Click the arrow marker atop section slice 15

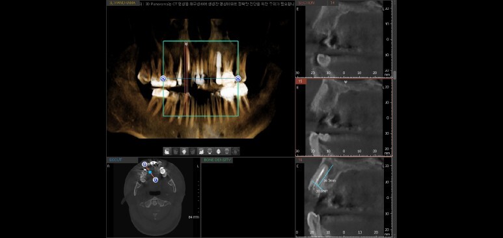346,82
